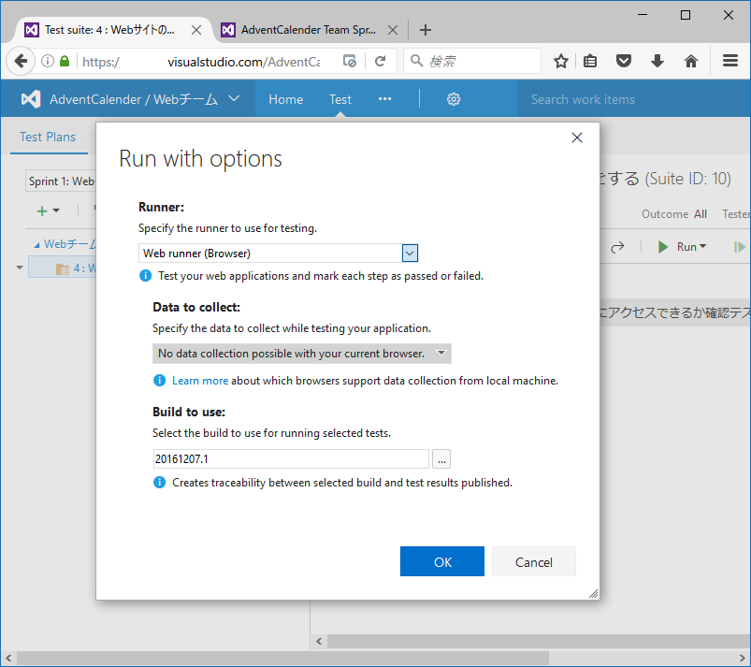Open a new browser tab
The image size is (751, 667).
(426, 30)
